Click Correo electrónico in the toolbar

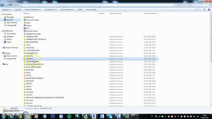pos(67,10)
